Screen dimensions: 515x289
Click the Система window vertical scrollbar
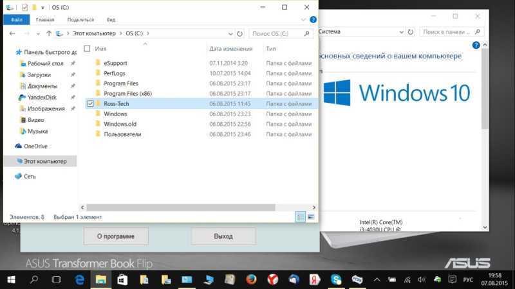point(485,89)
